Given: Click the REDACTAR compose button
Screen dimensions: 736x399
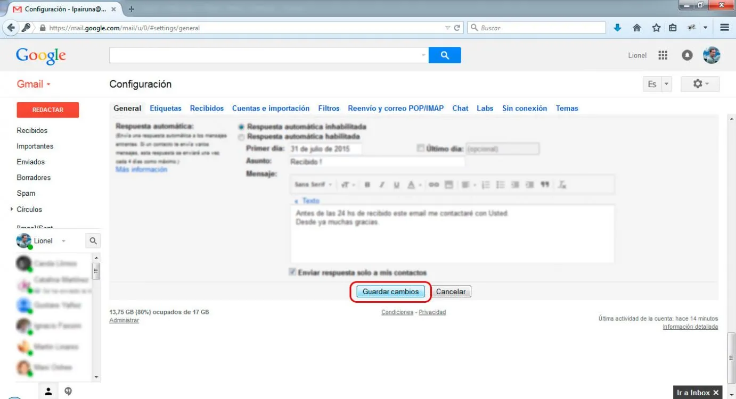Looking at the screenshot, I should pyautogui.click(x=48, y=110).
